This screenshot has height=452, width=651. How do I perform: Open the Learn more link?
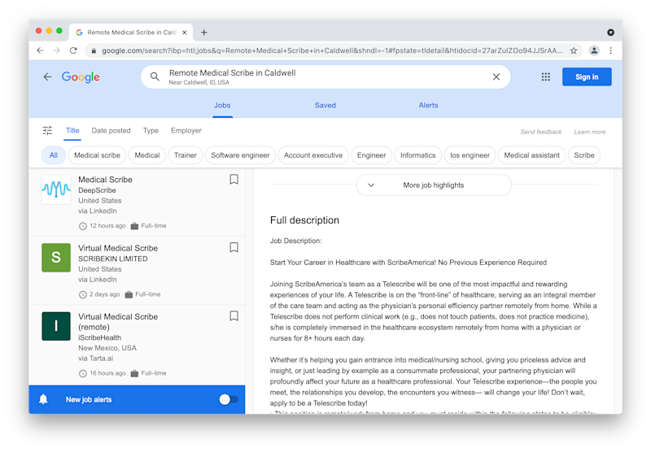coord(589,132)
